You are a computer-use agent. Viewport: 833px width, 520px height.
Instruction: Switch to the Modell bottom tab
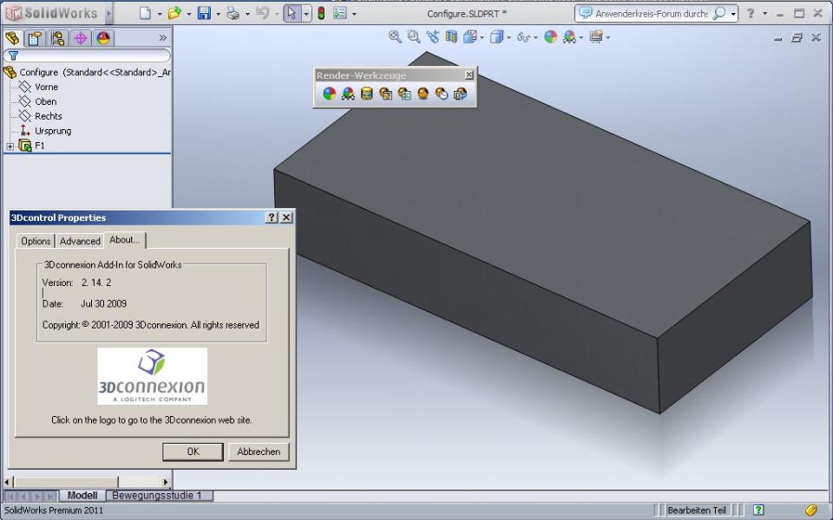(x=82, y=496)
